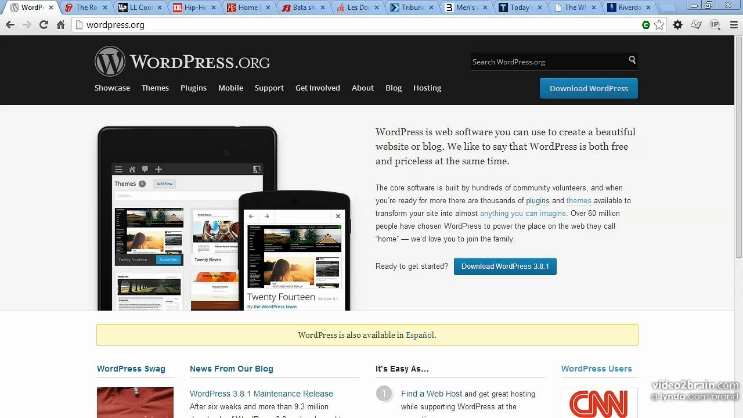The image size is (743, 418).
Task: Open the gear extension icon
Action: coord(677,25)
